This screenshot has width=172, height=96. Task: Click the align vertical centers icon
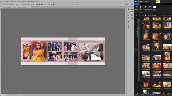[x=51, y=4]
